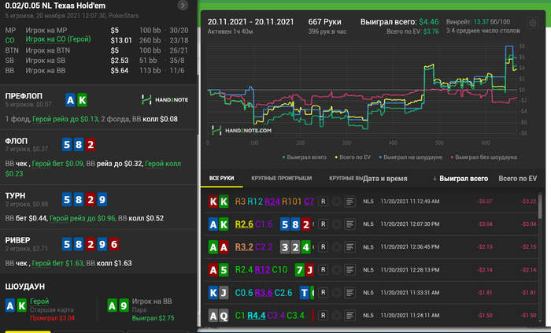Select the 'Игрок на MP' player row
This screenshot has height=333, width=551.
(x=97, y=30)
